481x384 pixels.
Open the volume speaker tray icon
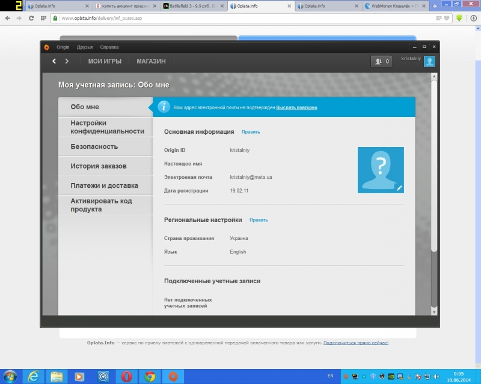[x=436, y=377]
